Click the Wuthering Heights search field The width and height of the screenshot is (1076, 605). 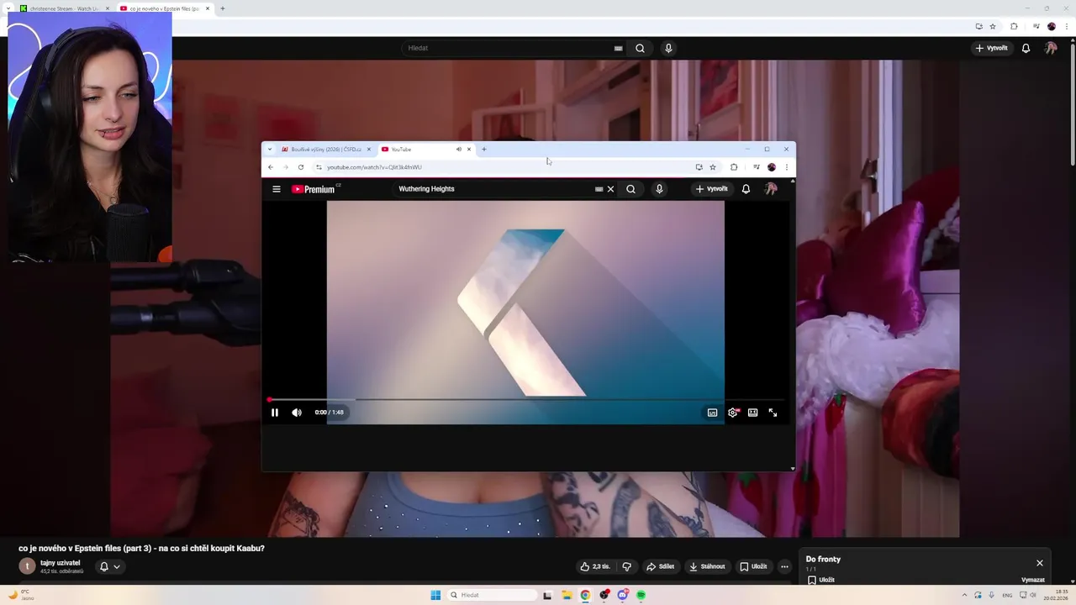click(494, 189)
